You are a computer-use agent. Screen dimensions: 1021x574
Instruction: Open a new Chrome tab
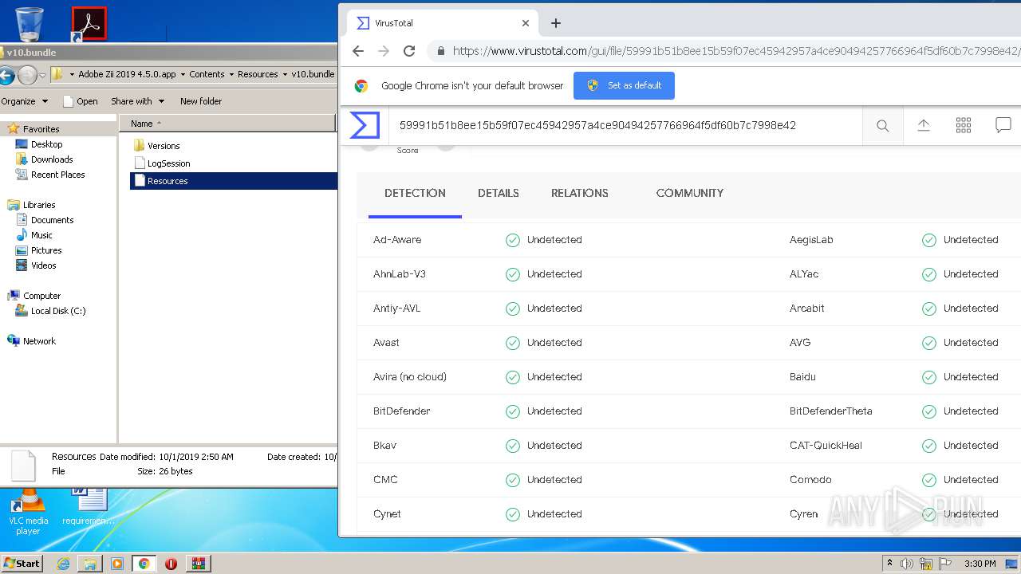pyautogui.click(x=556, y=23)
